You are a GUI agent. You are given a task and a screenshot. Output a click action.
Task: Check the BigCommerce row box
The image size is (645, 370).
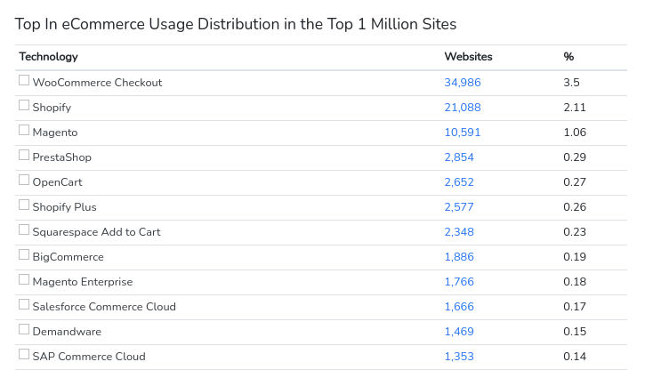(24, 255)
